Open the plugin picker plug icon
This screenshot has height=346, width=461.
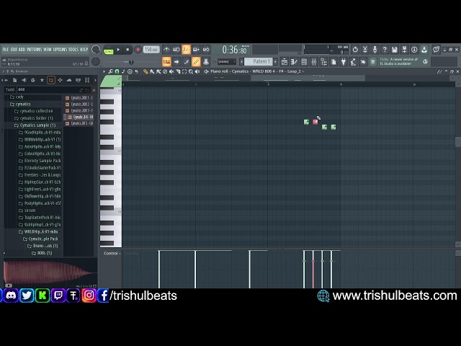[344, 62]
